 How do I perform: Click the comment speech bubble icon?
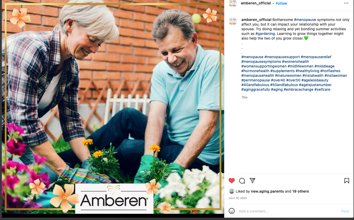pos(242,181)
